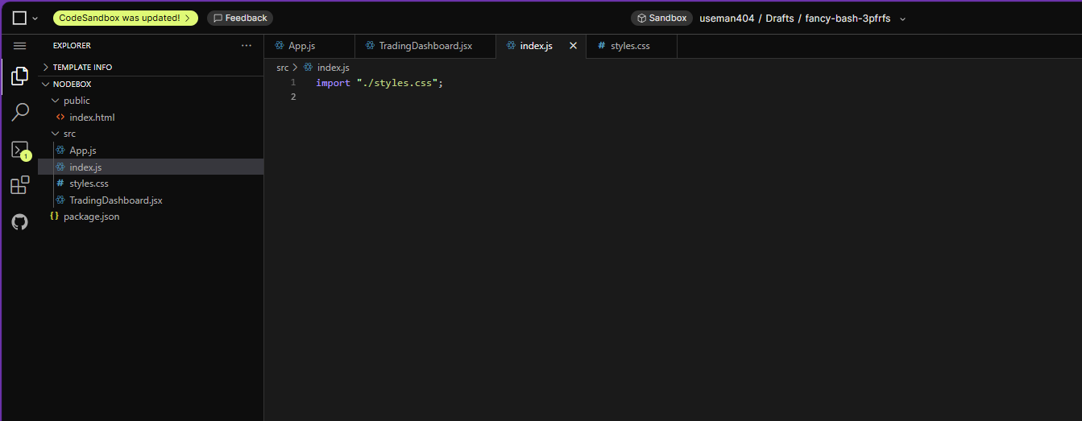Click 'CodeSandbox was updated!' notification
Screen dimensions: 1082x421
coord(125,18)
